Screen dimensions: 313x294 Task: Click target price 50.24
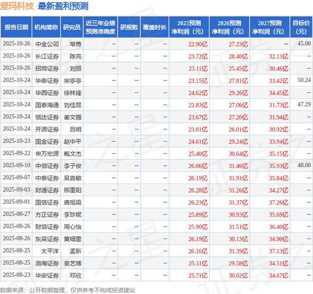point(304,80)
